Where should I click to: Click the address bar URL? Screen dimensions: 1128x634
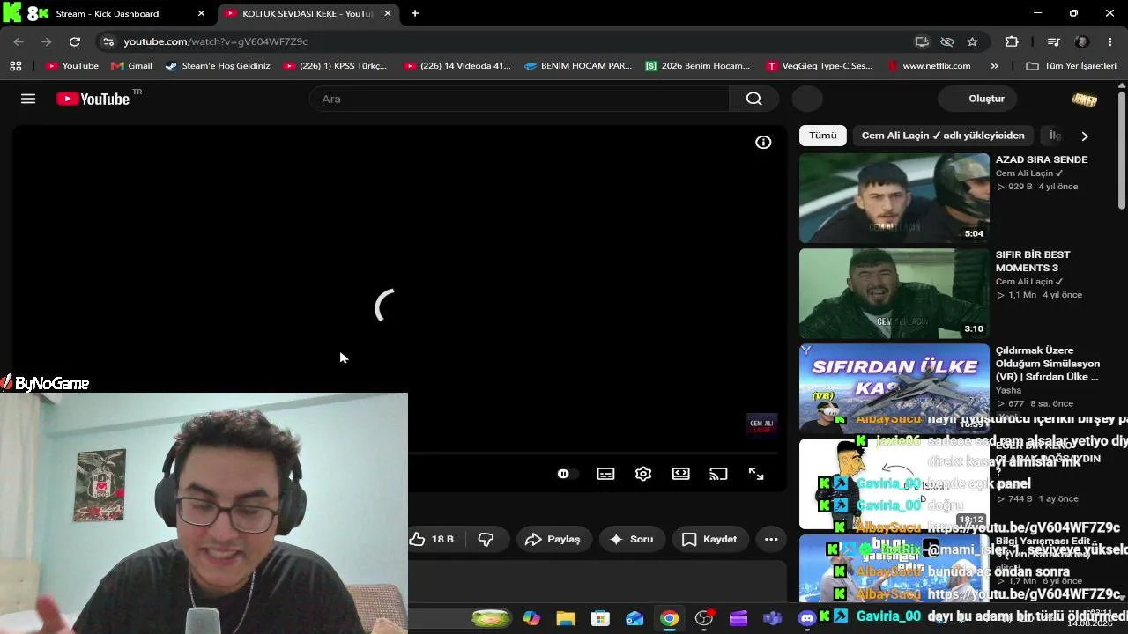point(216,41)
